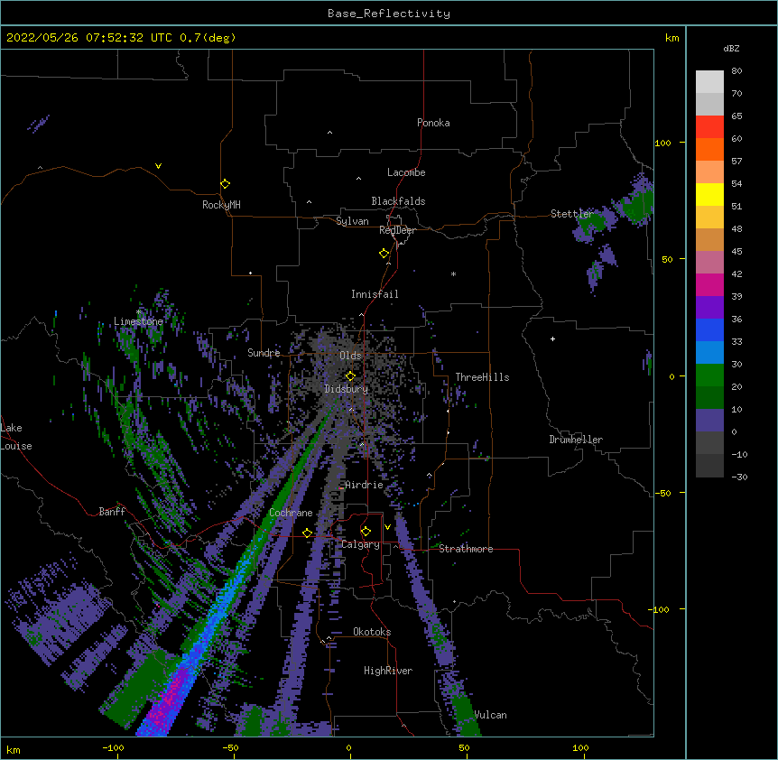Click the Drumheller town label
This screenshot has height=760, width=778.
tap(576, 440)
